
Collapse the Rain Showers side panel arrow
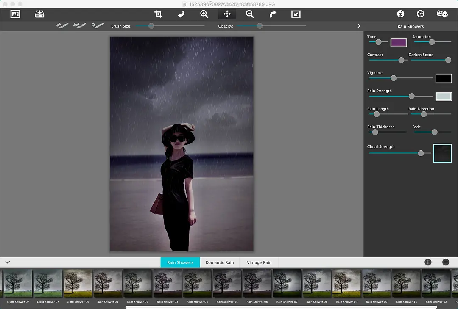pos(359,26)
